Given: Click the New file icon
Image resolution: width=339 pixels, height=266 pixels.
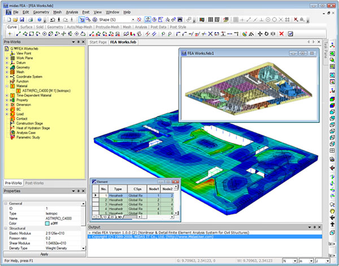Looking at the screenshot, I should (x=9, y=20).
